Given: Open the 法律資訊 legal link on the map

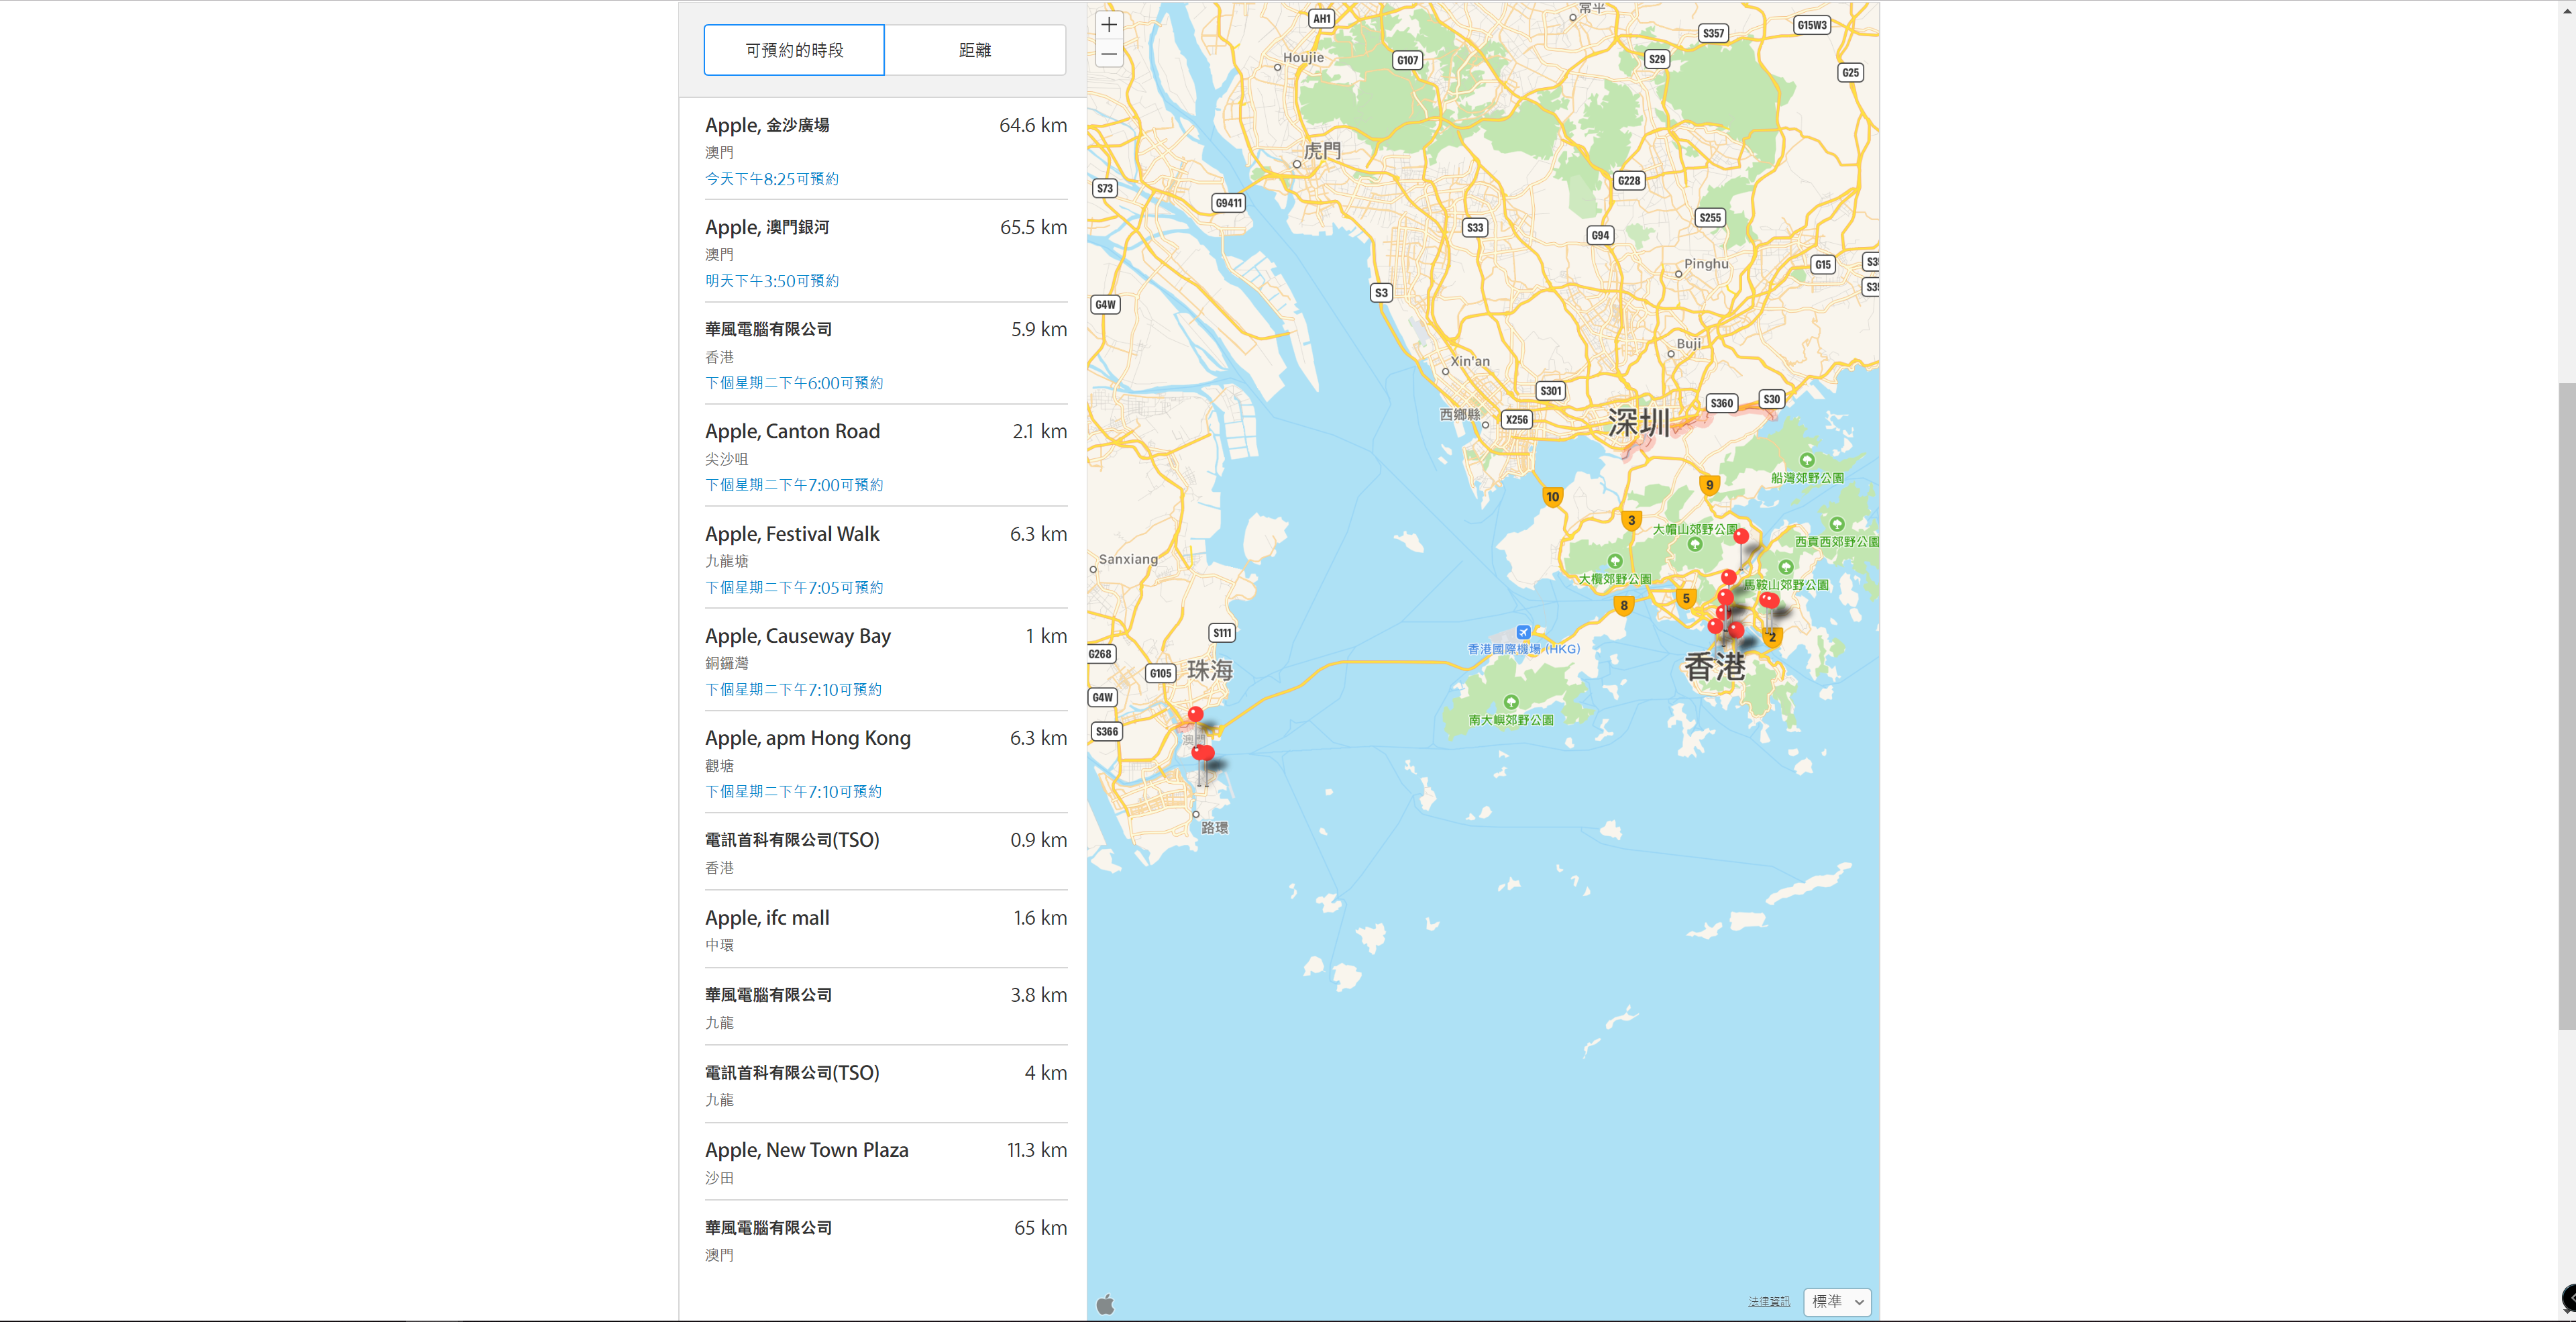Looking at the screenshot, I should pyautogui.click(x=1769, y=1301).
